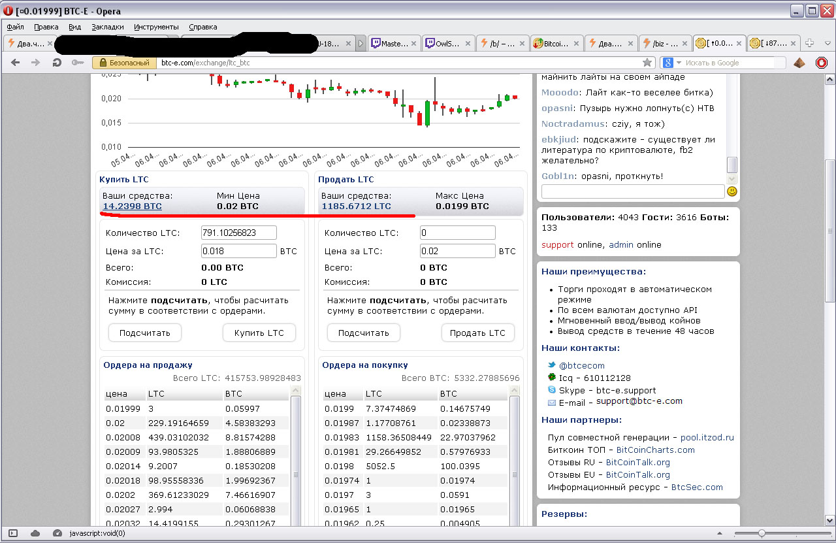The width and height of the screenshot is (836, 543).
Task: Select sell order row priced 0.02008
Action: (196, 437)
